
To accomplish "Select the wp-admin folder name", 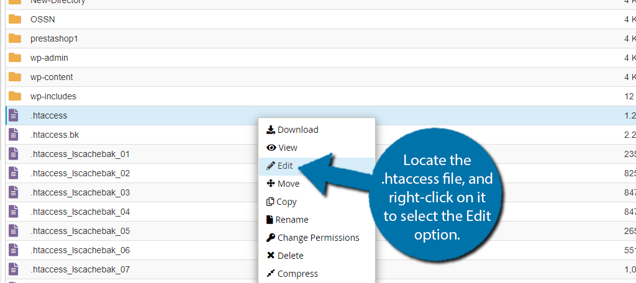I will pos(49,58).
